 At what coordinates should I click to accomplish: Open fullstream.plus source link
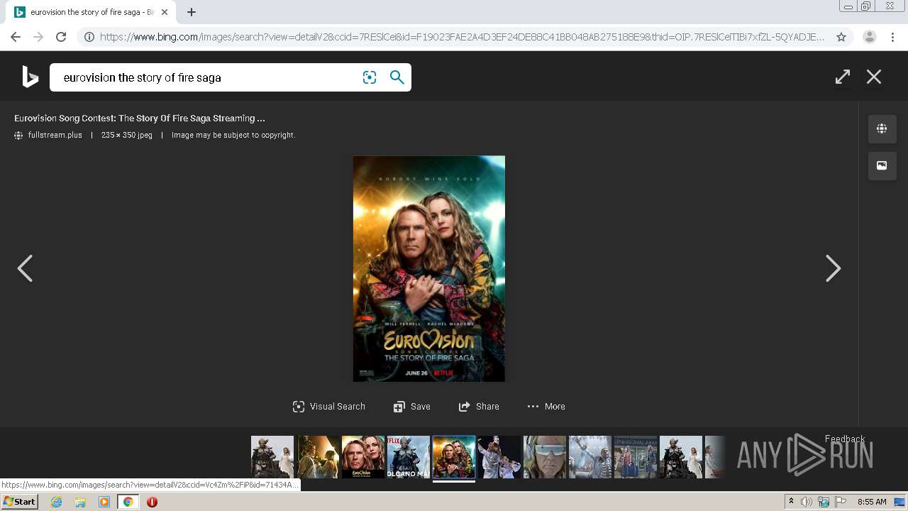55,135
